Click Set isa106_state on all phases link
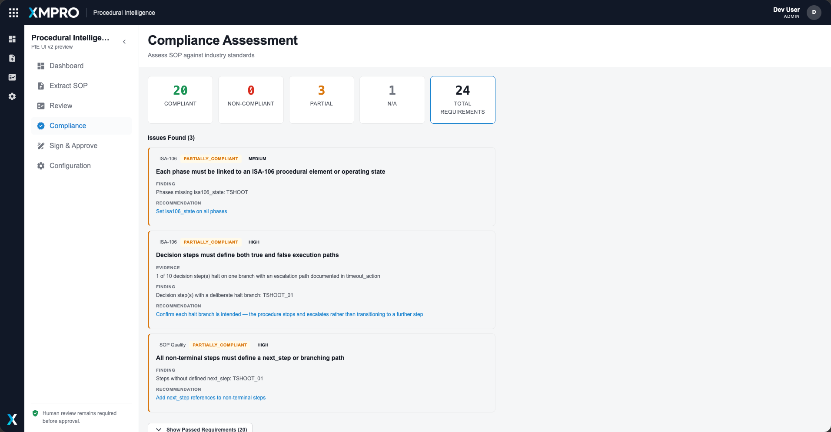Screen dimensions: 831x432 pyautogui.click(x=191, y=211)
